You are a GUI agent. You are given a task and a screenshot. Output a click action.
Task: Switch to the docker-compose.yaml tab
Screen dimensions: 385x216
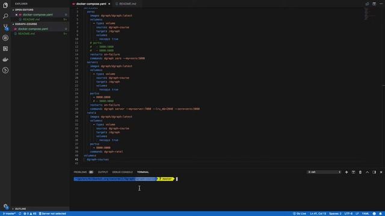pos(91,4)
